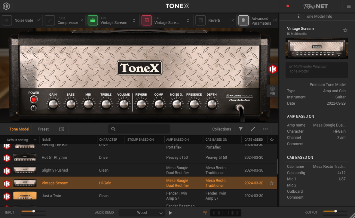
Task: Click the IK Multimedia logo icon at top left
Action: coord(6,6)
